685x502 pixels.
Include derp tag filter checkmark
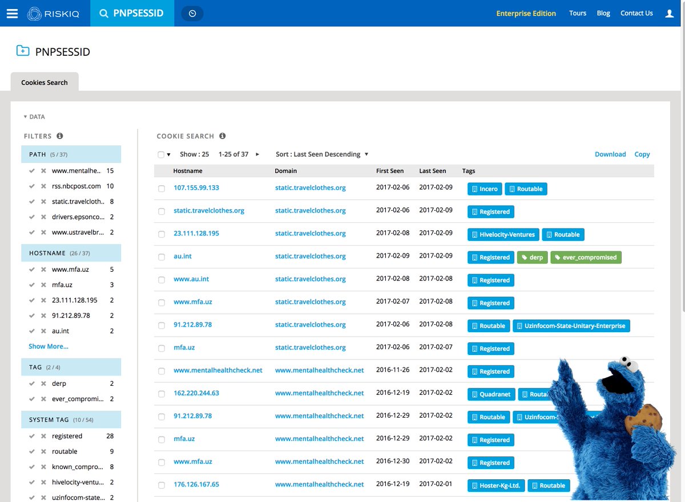(33, 383)
